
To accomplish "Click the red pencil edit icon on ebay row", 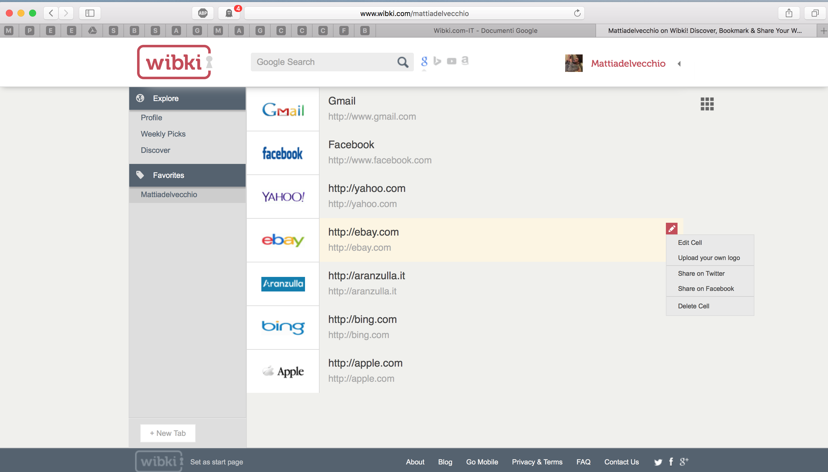I will tap(671, 229).
